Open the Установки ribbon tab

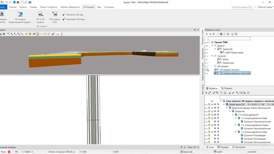click(x=109, y=7)
